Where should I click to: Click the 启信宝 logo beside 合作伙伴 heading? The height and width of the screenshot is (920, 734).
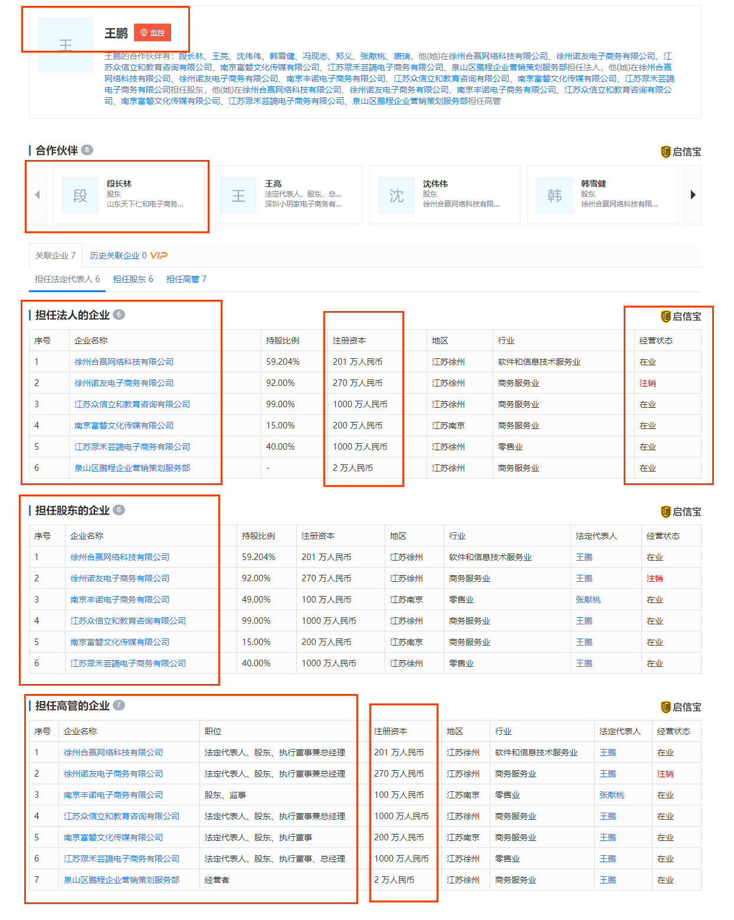point(681,152)
